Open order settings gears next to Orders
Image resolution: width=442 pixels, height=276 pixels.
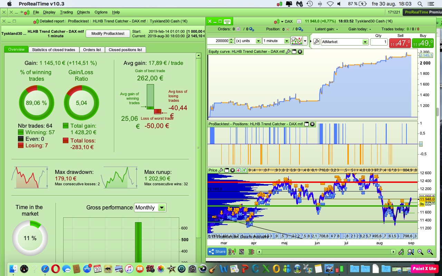pos(251,29)
